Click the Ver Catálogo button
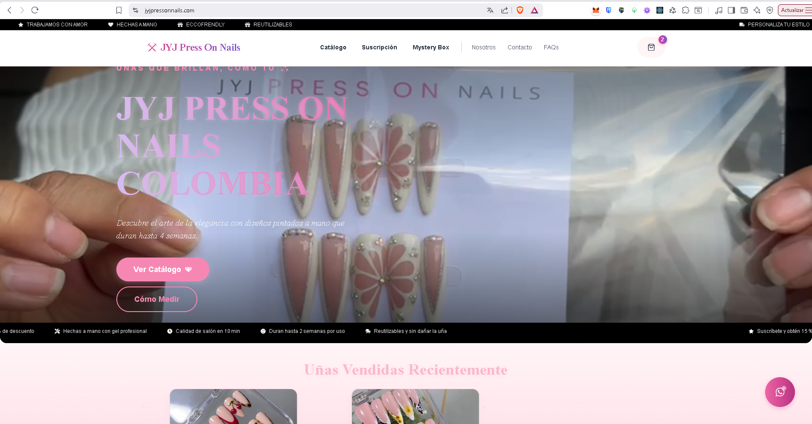The height and width of the screenshot is (424, 812). click(163, 269)
